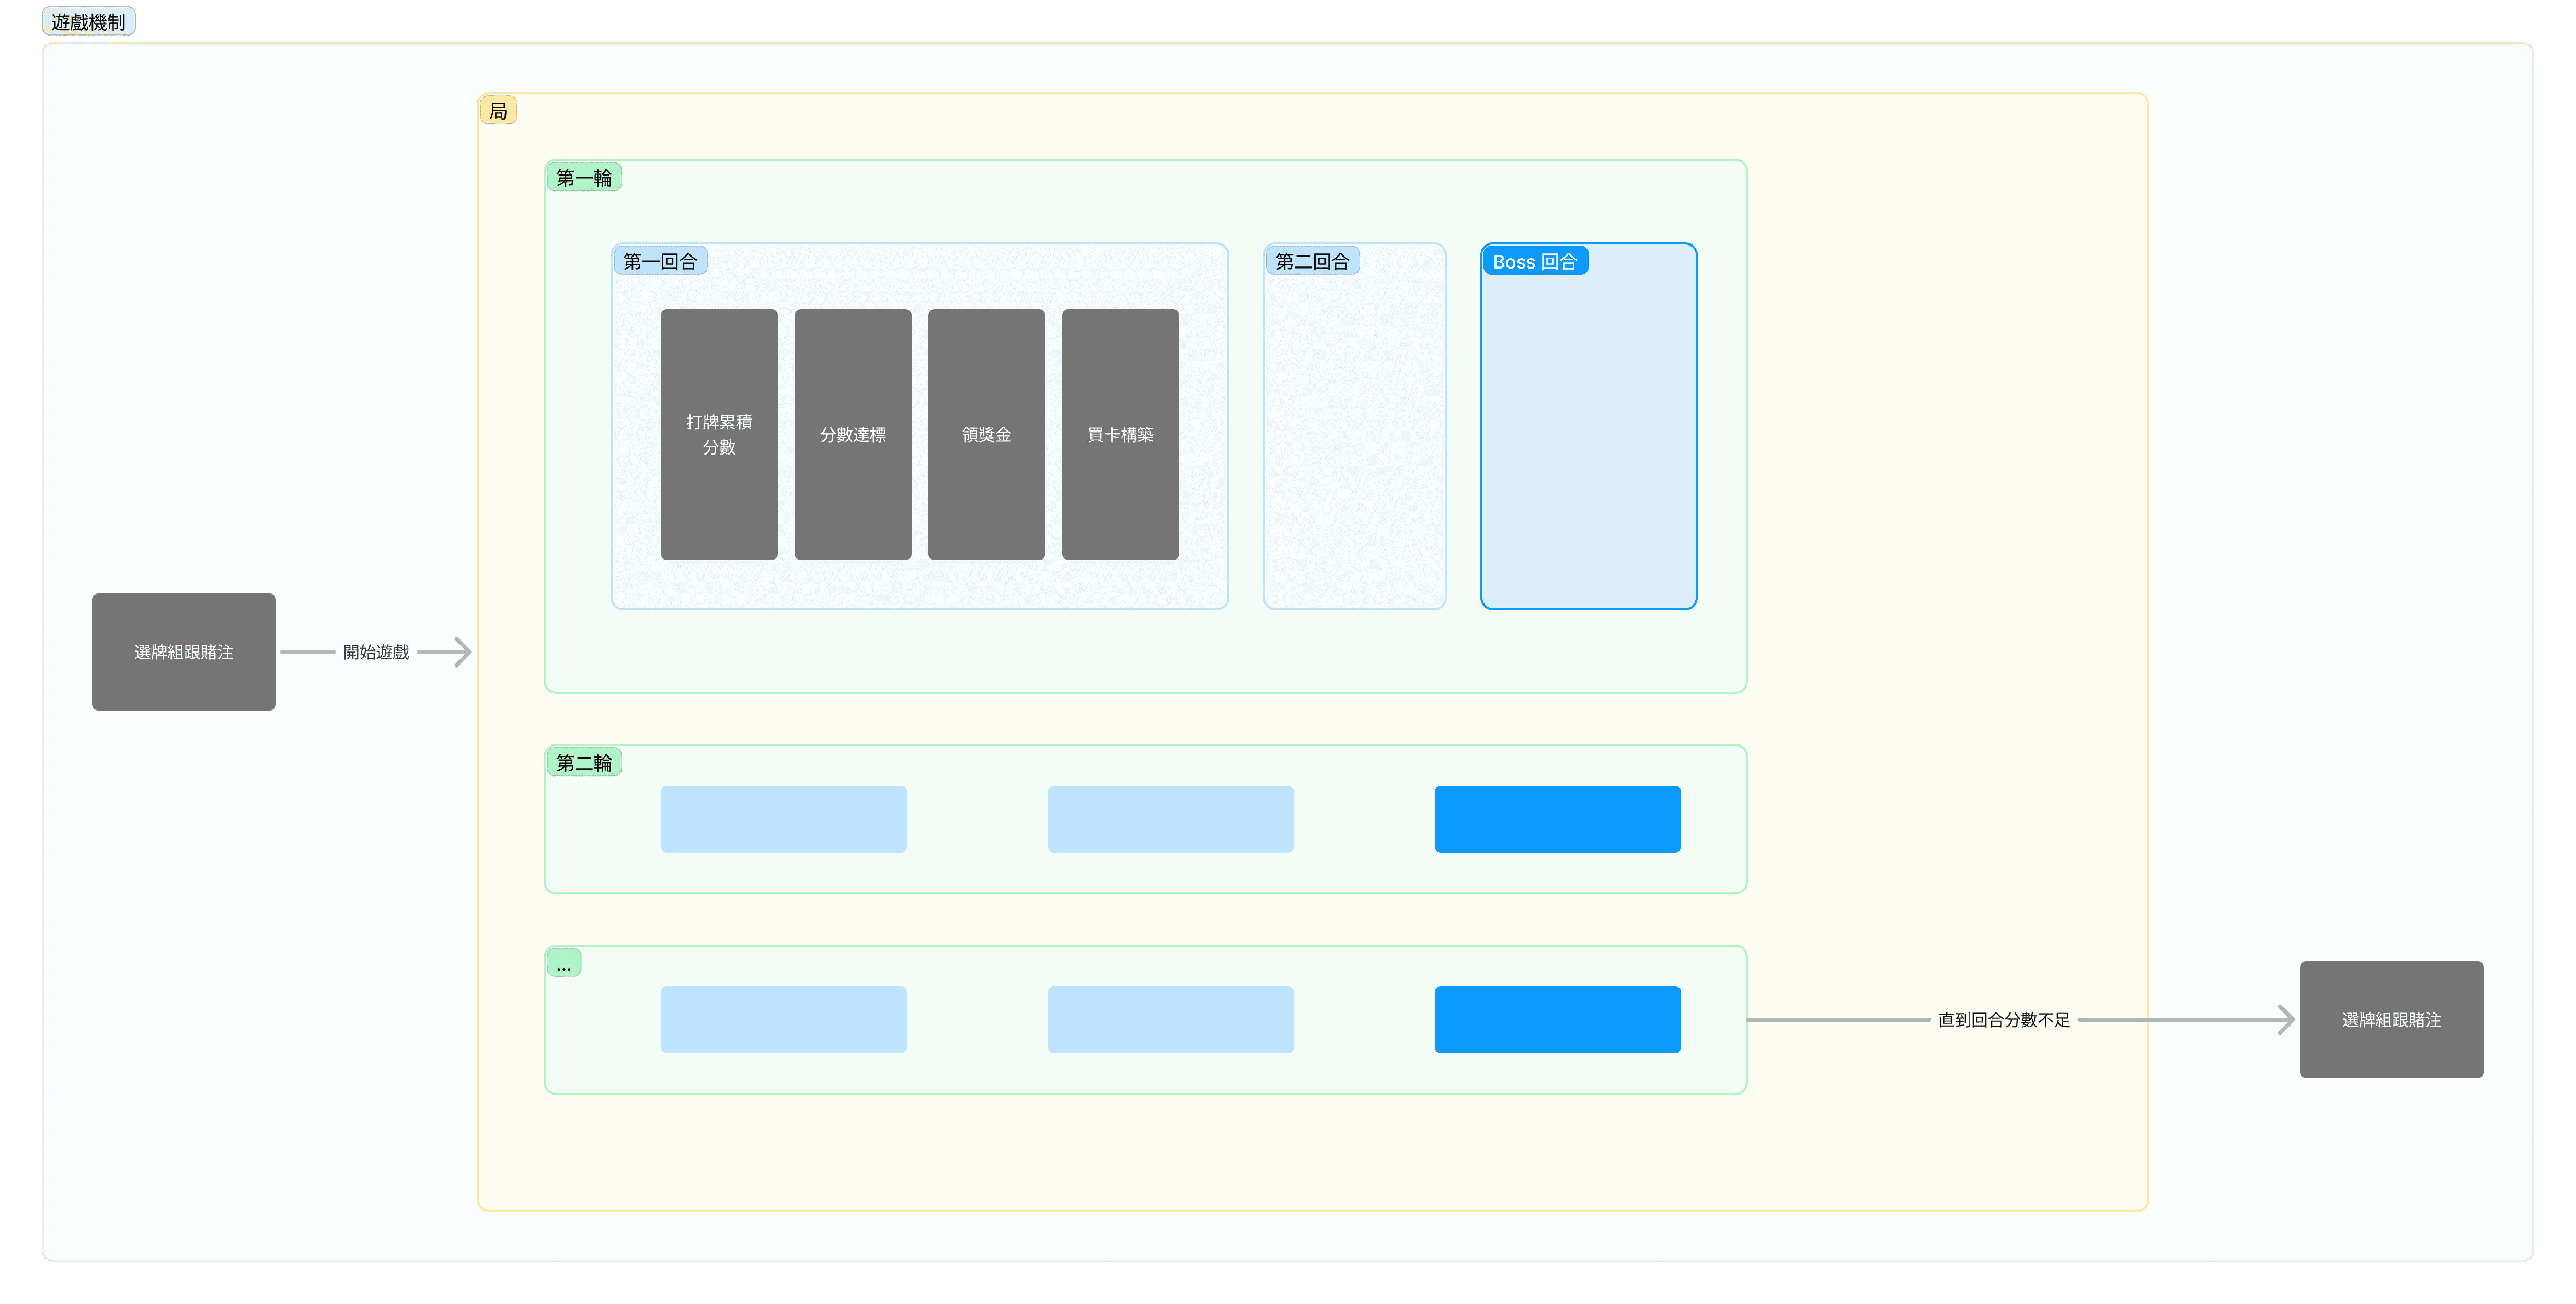Image resolution: width=2576 pixels, height=1304 pixels.
Task: Select the 分數達標 card
Action: [853, 435]
